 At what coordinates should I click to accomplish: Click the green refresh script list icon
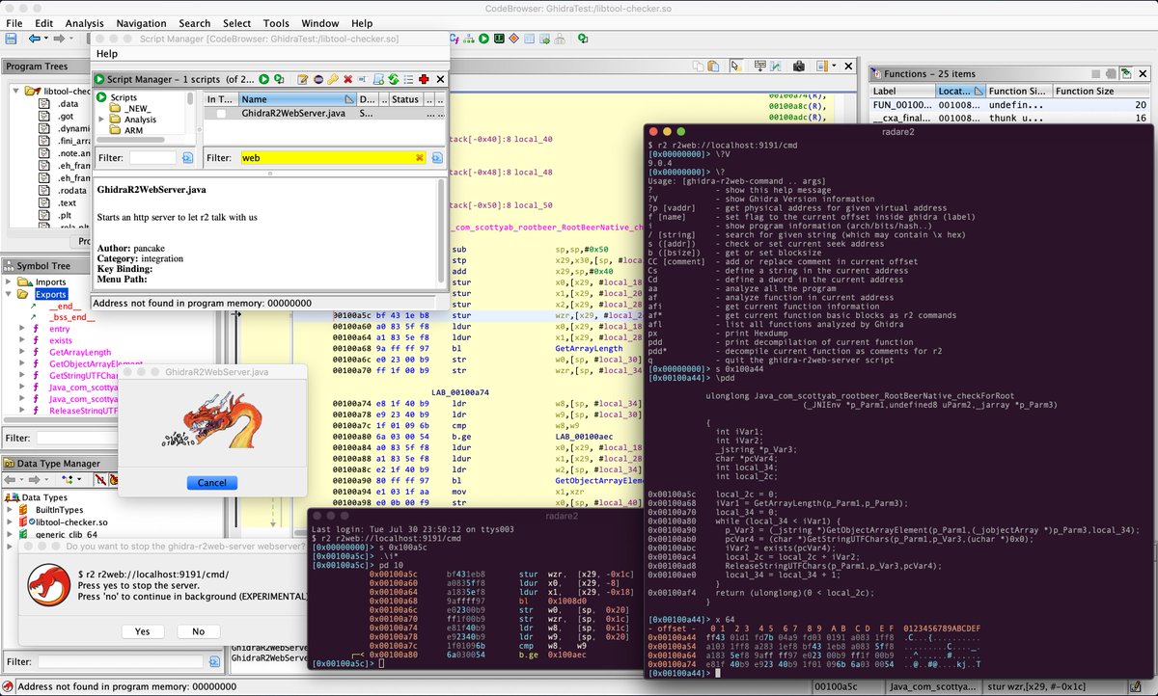(394, 79)
